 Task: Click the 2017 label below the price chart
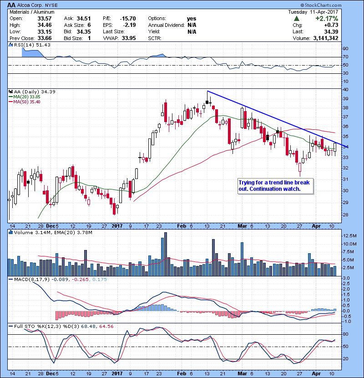[x=117, y=225]
